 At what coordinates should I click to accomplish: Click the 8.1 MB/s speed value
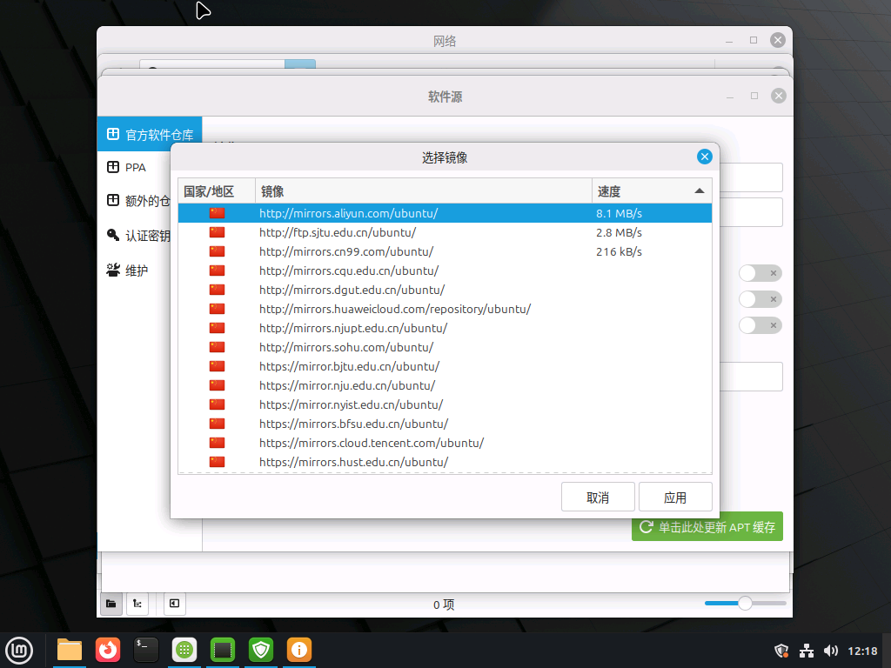click(x=619, y=214)
